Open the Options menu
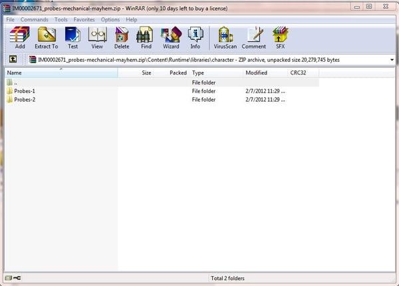 point(110,19)
